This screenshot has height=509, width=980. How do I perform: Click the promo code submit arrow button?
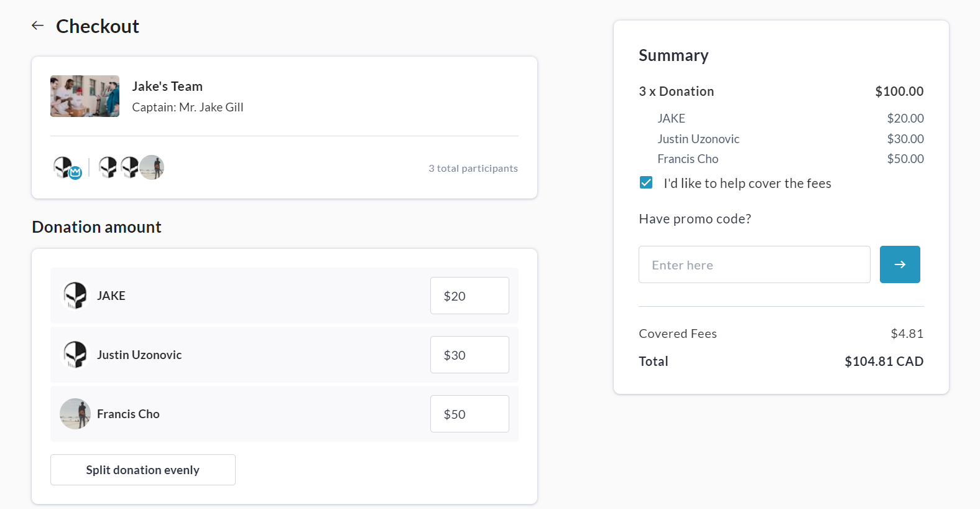899,264
